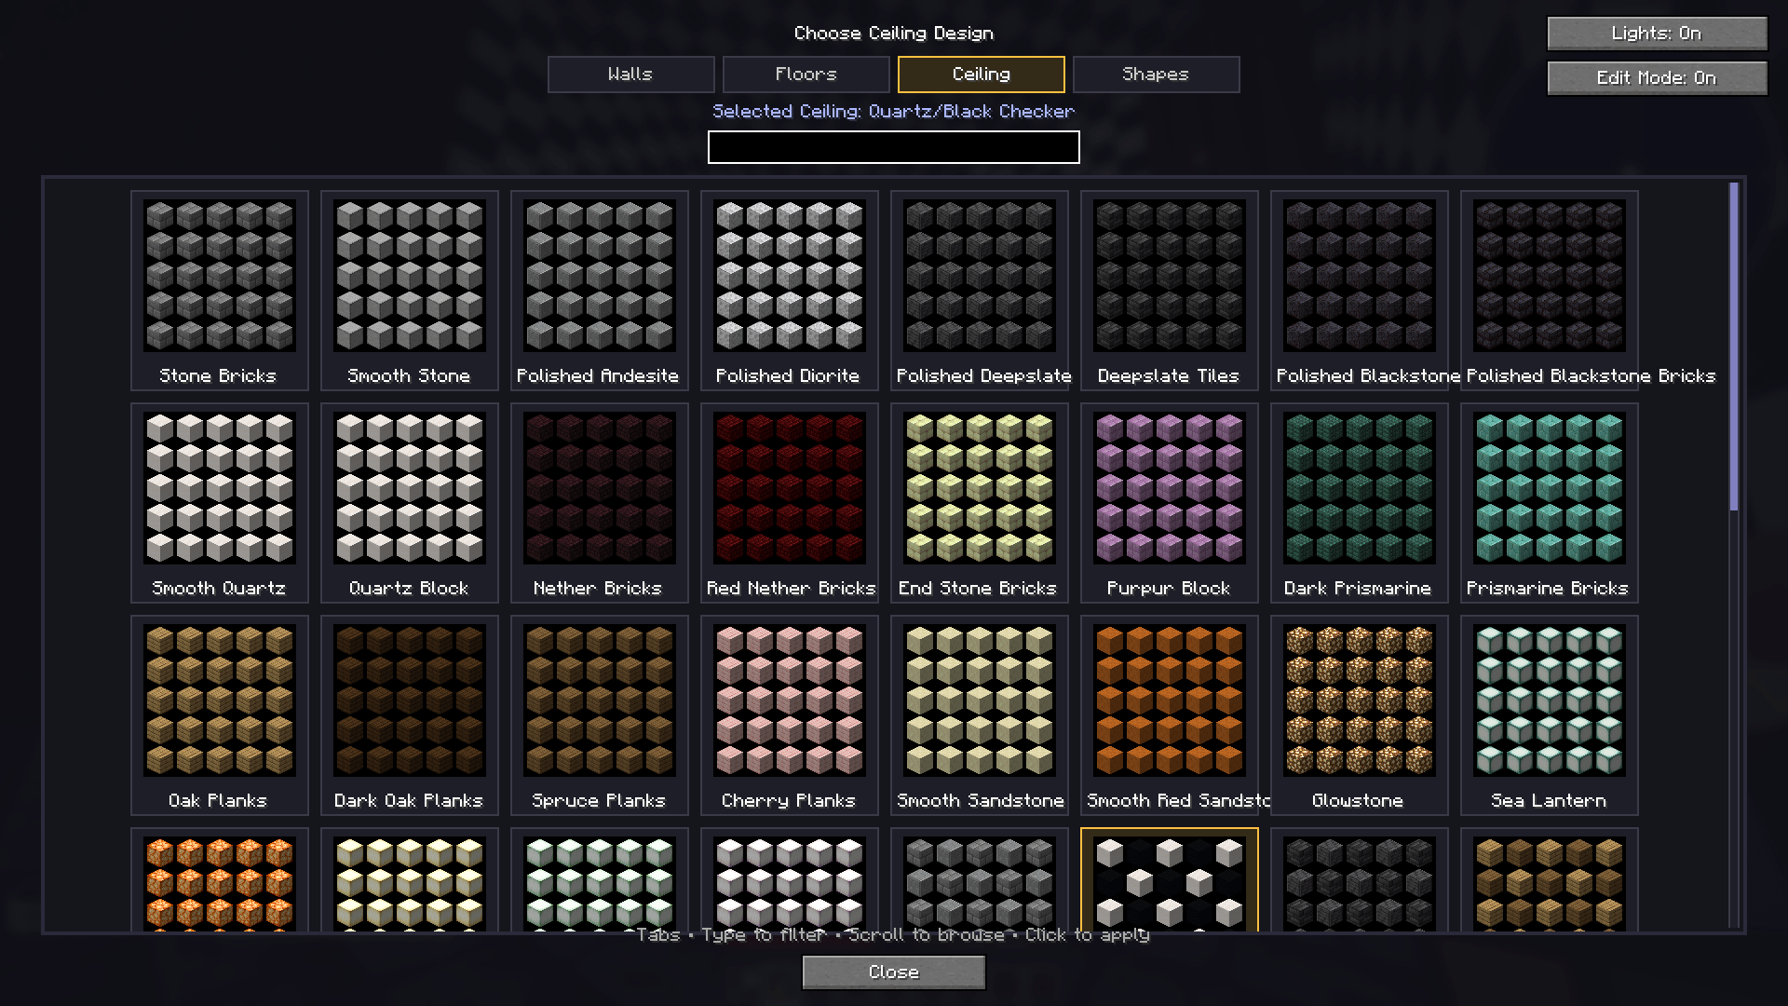
Task: Select the End Stone Bricks design
Action: [980, 502]
